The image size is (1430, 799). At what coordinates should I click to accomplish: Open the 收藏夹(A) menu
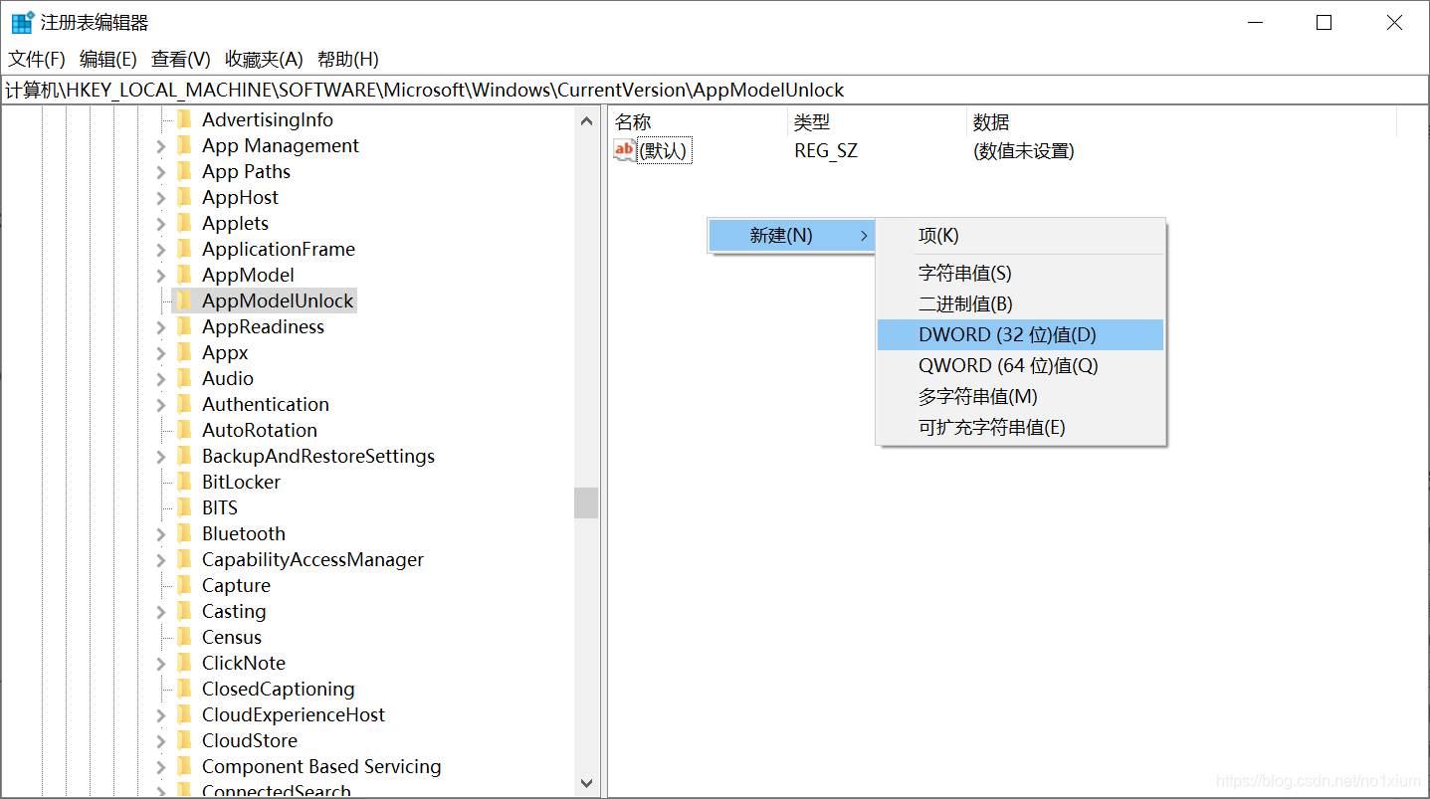click(264, 59)
